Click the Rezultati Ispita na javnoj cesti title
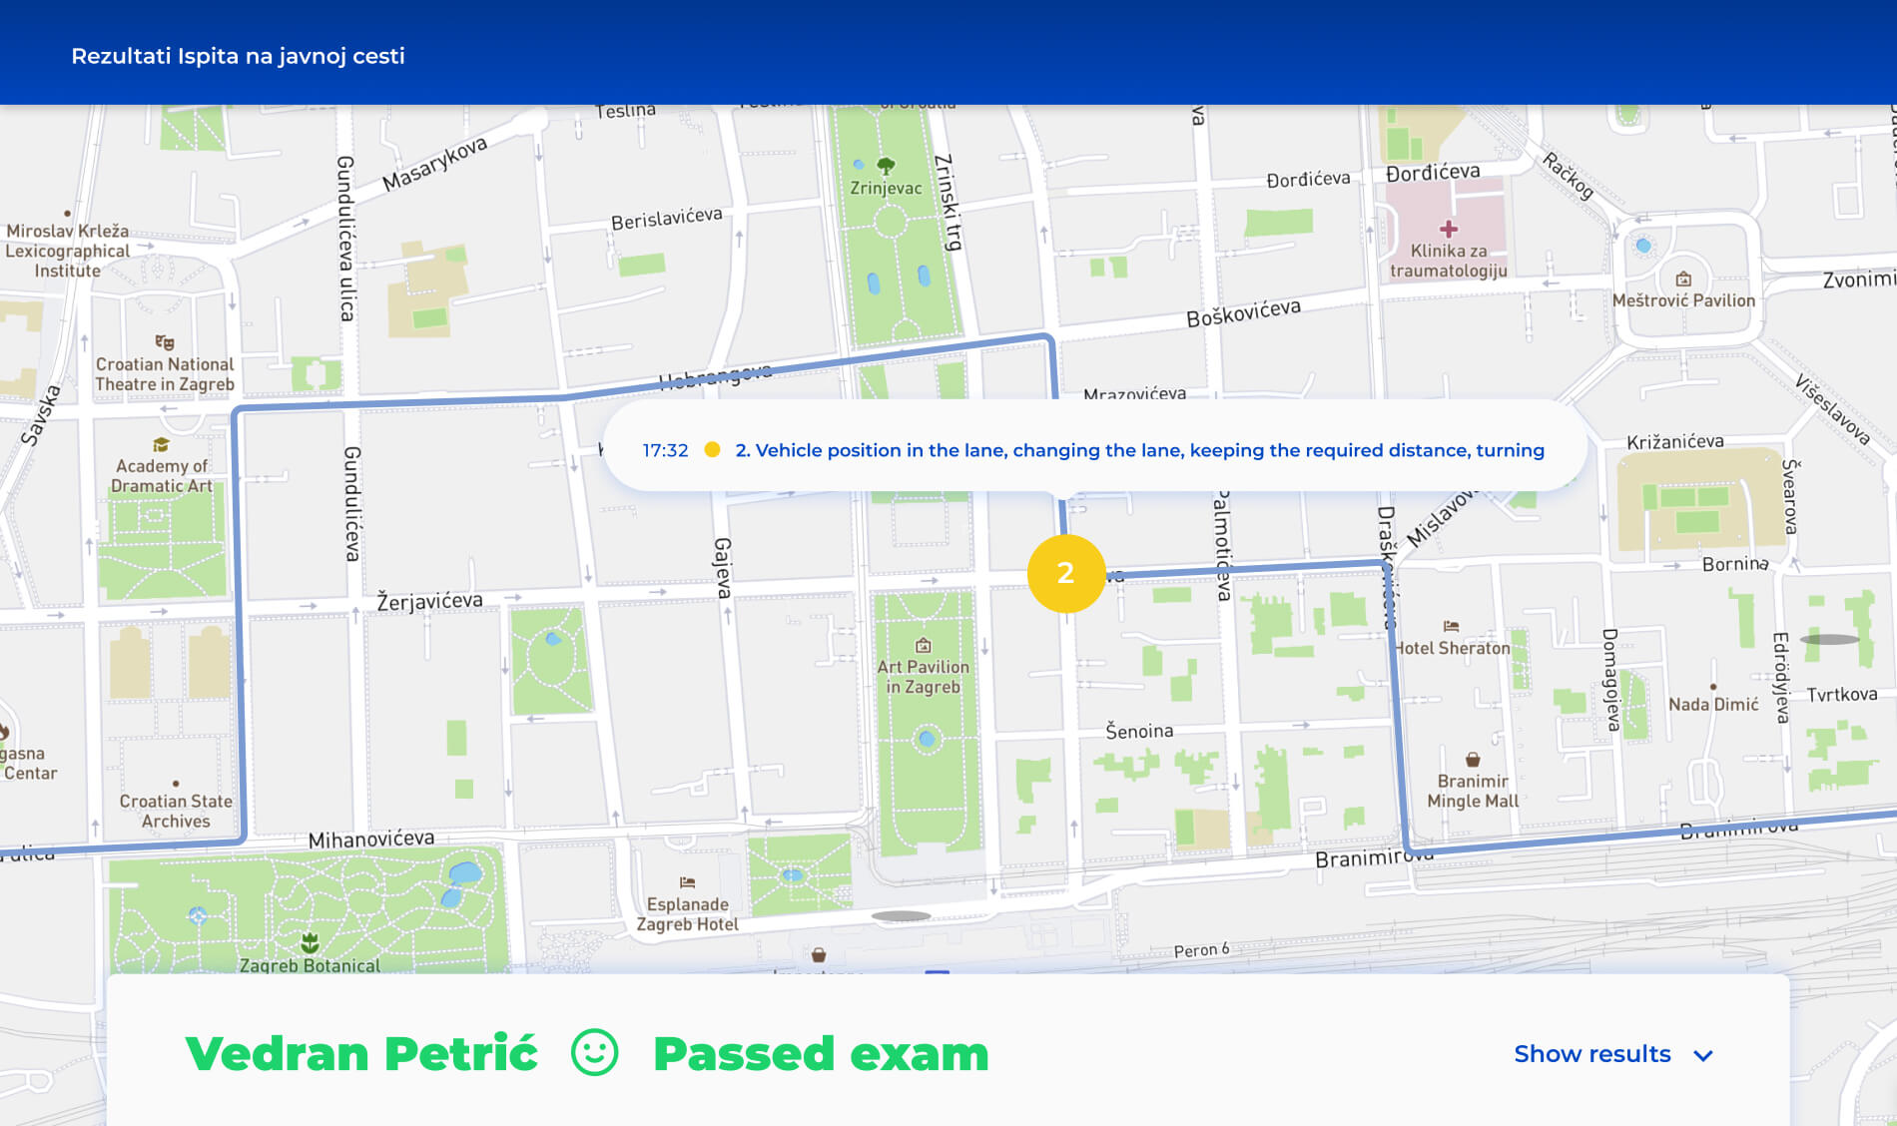The height and width of the screenshot is (1126, 1897). click(238, 56)
